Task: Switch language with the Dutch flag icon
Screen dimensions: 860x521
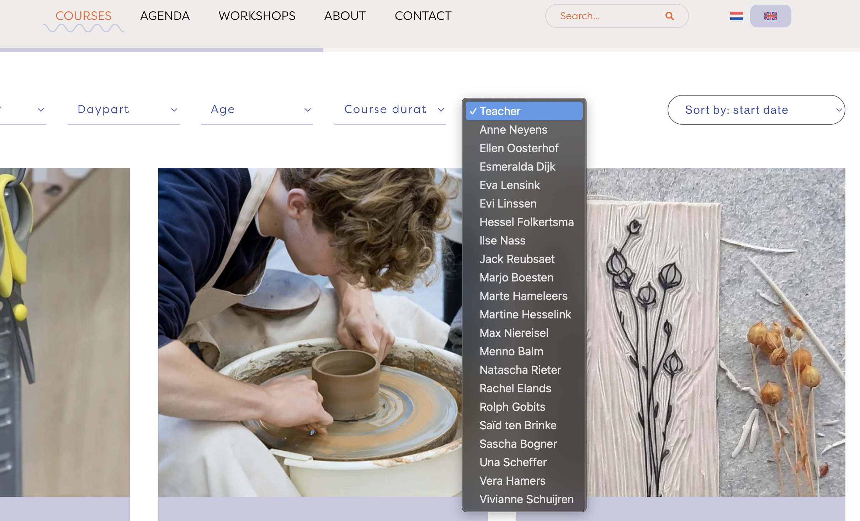Action: click(x=736, y=16)
